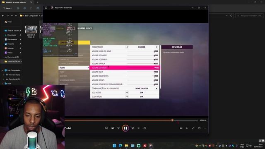Open the Windows Start menu

click(114, 146)
